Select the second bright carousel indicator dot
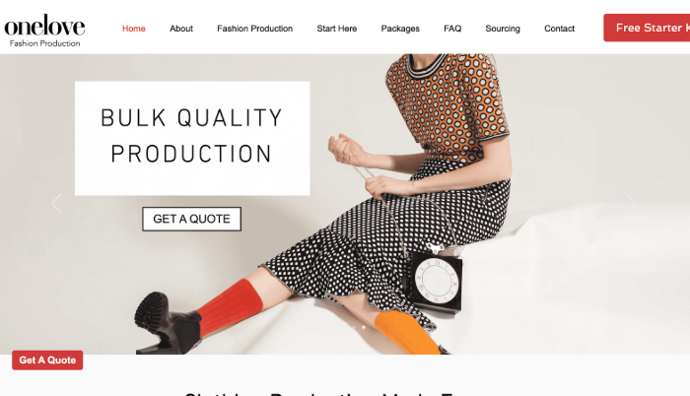This screenshot has width=690, height=396. pyautogui.click(x=364, y=327)
